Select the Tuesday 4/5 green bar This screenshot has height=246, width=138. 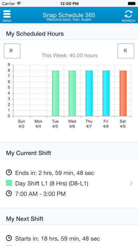point(56,93)
